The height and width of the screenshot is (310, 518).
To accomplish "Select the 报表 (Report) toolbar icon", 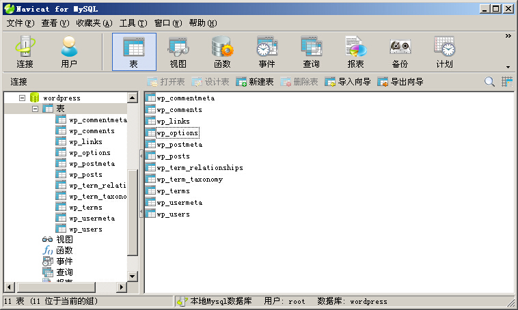I will (355, 52).
